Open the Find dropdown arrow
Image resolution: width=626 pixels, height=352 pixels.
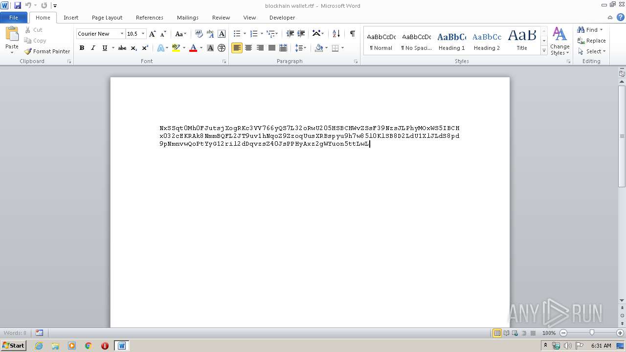(x=601, y=30)
